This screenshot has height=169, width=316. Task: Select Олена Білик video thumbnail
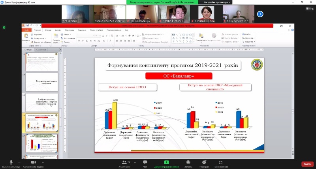[77, 14]
